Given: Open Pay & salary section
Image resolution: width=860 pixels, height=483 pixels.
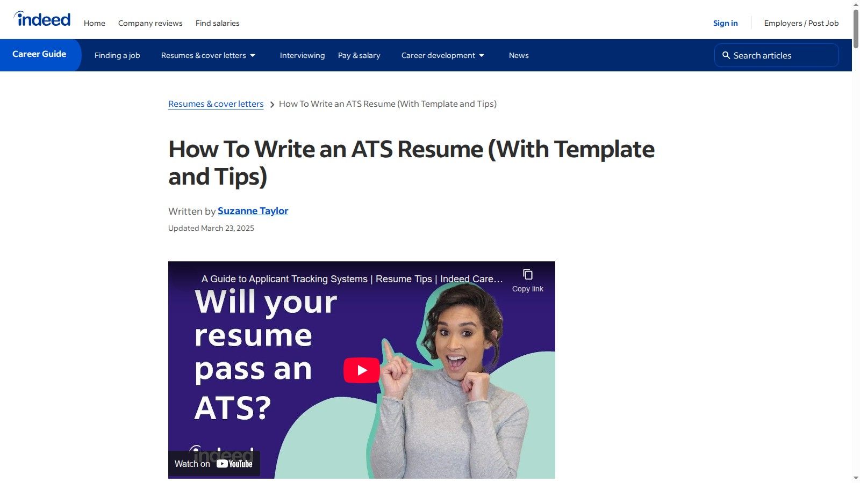Looking at the screenshot, I should [x=359, y=55].
